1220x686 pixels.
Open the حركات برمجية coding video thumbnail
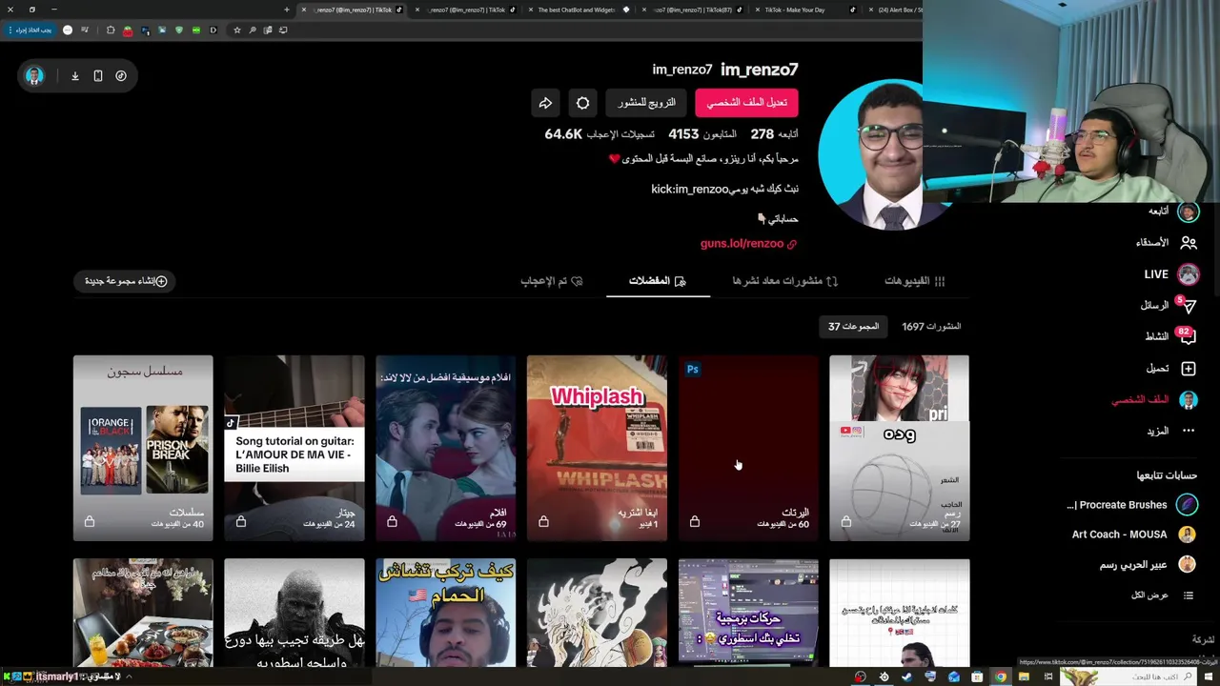click(x=748, y=613)
